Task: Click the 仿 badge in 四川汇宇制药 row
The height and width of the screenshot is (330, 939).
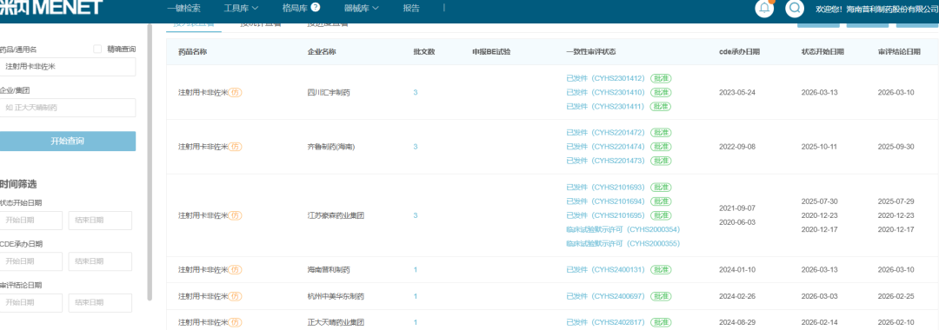Action: pyautogui.click(x=236, y=93)
